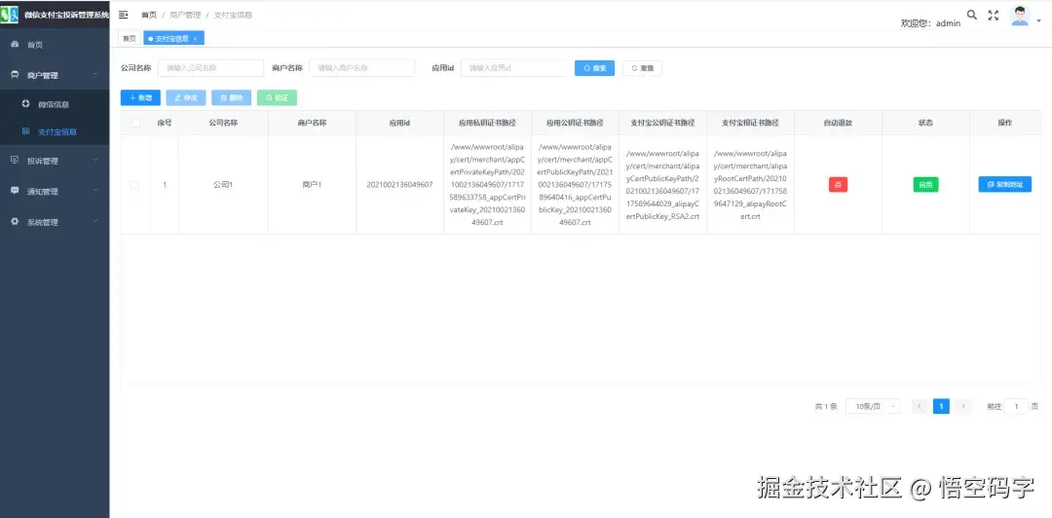Click the 支付宝信息 breadcrumb text

233,15
